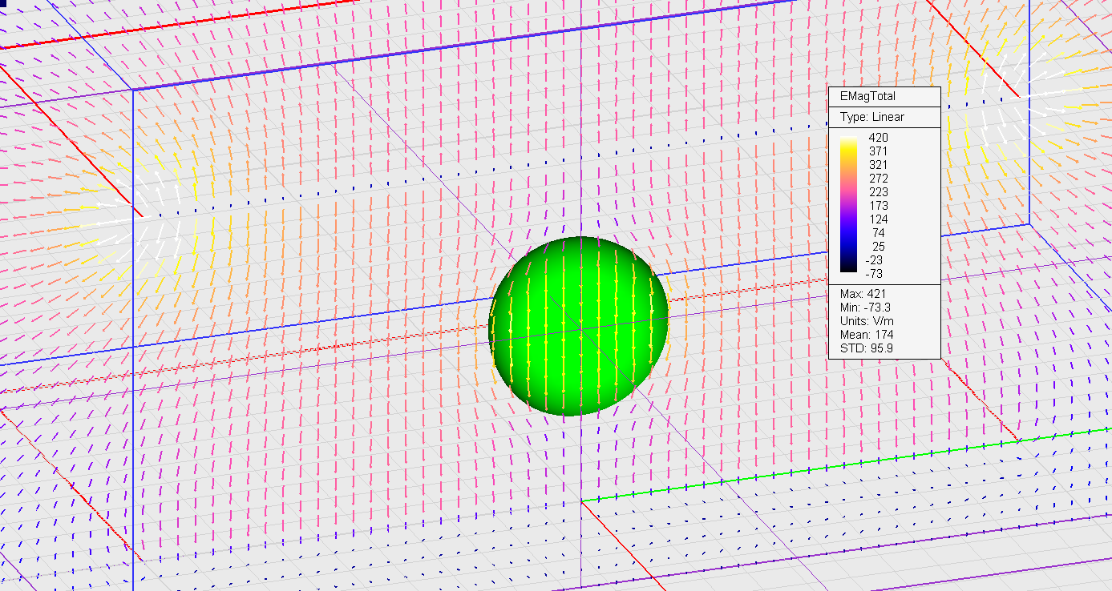Click the 223 midpoint value on legend
The height and width of the screenshot is (591, 1112).
(x=879, y=192)
